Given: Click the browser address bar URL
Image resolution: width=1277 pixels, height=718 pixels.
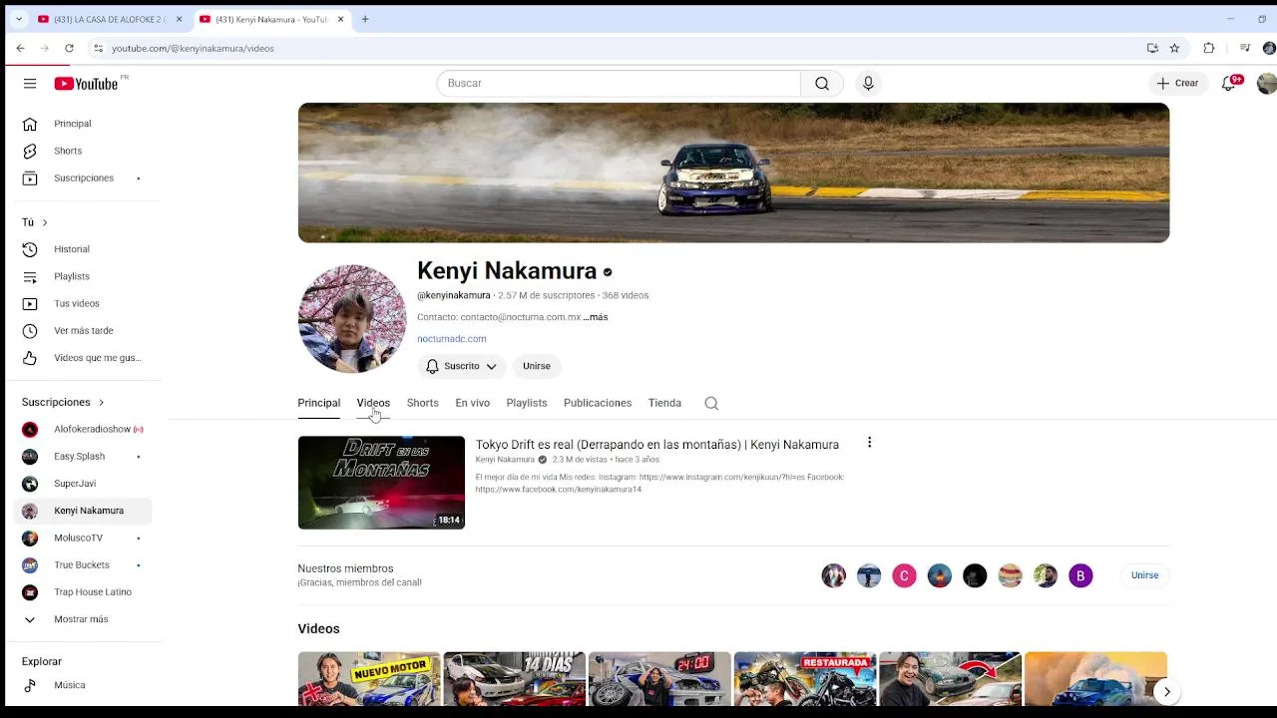Looking at the screenshot, I should click(x=193, y=48).
